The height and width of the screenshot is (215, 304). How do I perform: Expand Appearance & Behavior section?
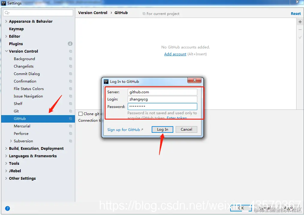(x=6, y=22)
